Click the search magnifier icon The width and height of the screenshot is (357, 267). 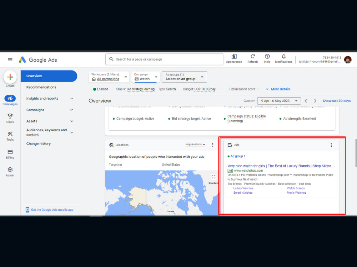[111, 59]
